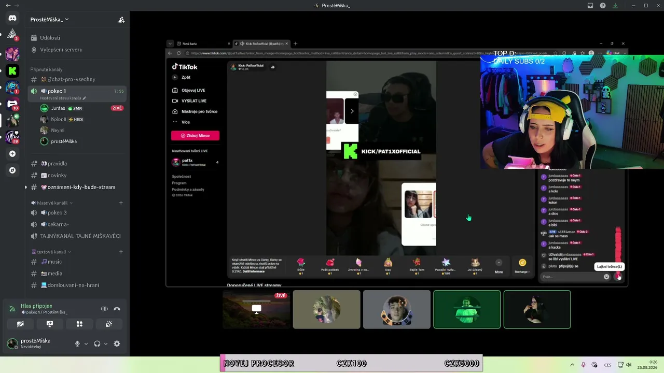Create a channel in hlasové kanály
Screen dimensions: 664x373
121,203
